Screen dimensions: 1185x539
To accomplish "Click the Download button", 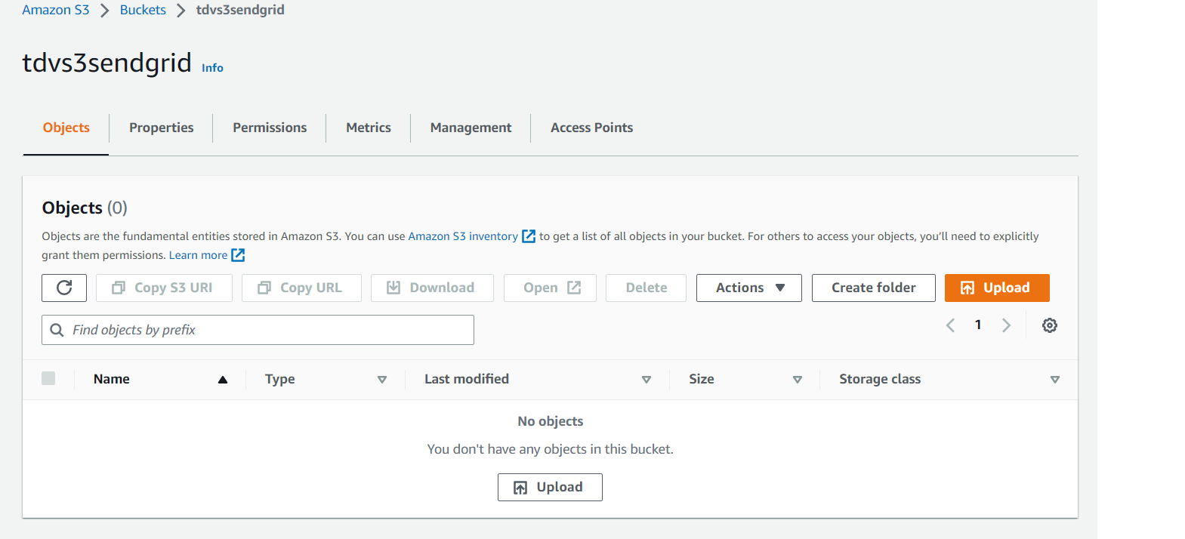I will click(x=432, y=288).
